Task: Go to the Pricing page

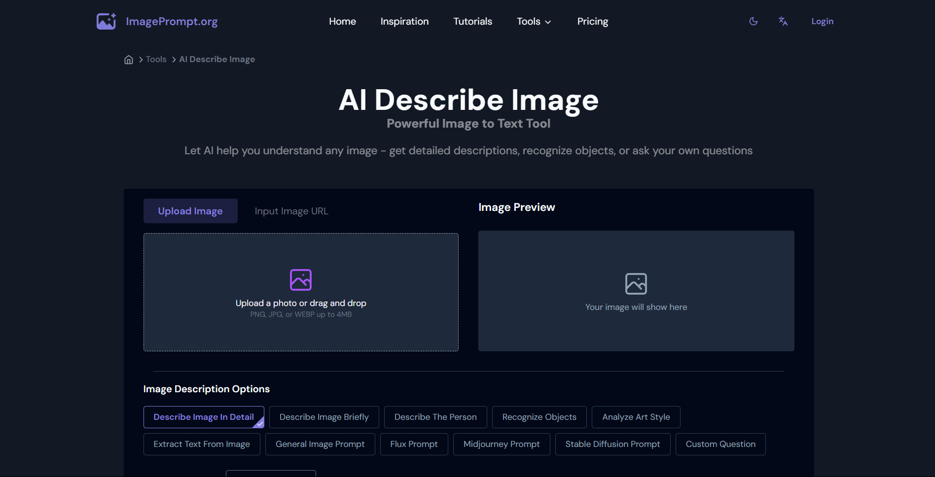Action: coord(592,21)
